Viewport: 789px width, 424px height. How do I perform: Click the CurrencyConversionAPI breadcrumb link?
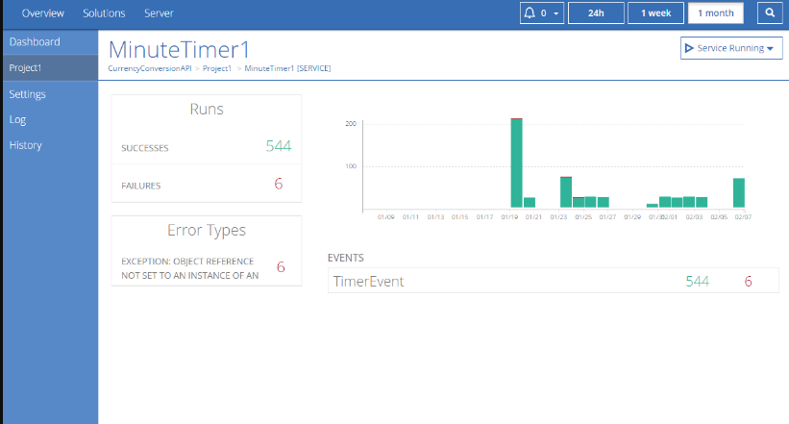point(150,68)
